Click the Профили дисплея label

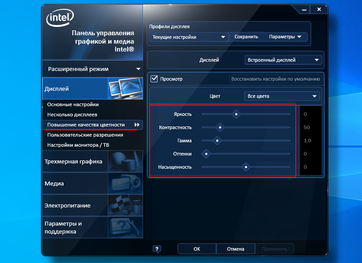(x=169, y=27)
